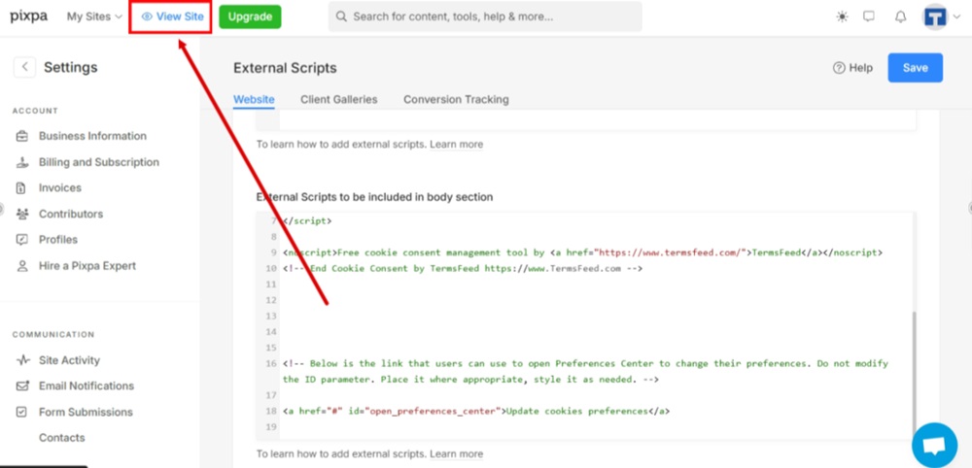Image resolution: width=972 pixels, height=468 pixels.
Task: Open Contributors settings
Action: pos(71,215)
